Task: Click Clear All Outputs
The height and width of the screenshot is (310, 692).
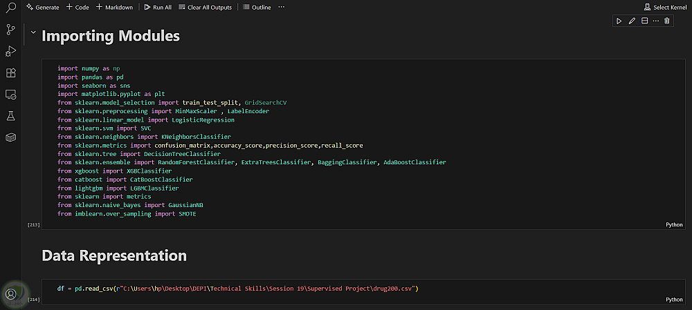Action: [x=204, y=7]
